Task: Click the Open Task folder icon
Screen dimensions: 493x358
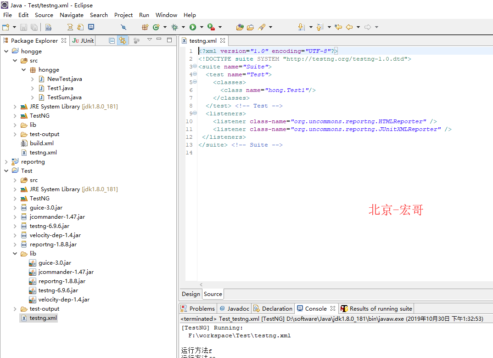Action: click(250, 27)
